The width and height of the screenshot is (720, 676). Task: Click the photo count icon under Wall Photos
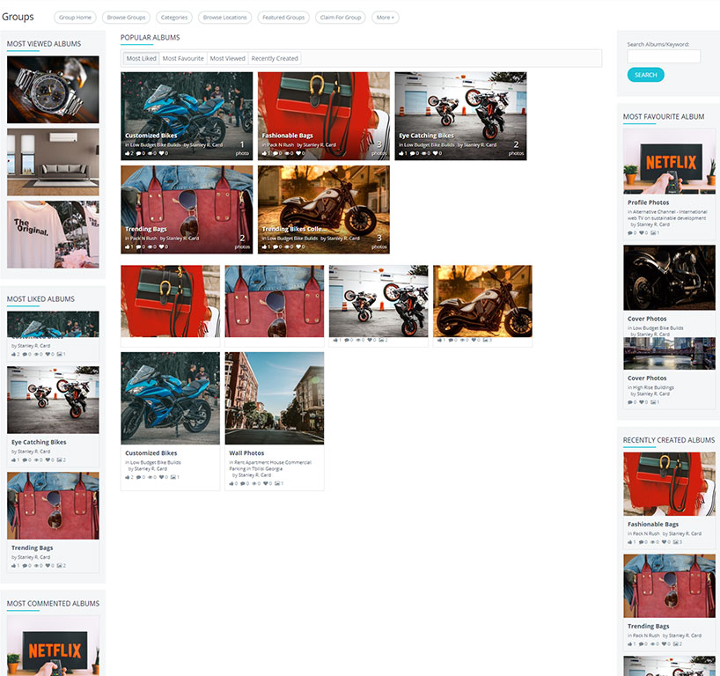[x=276, y=483]
